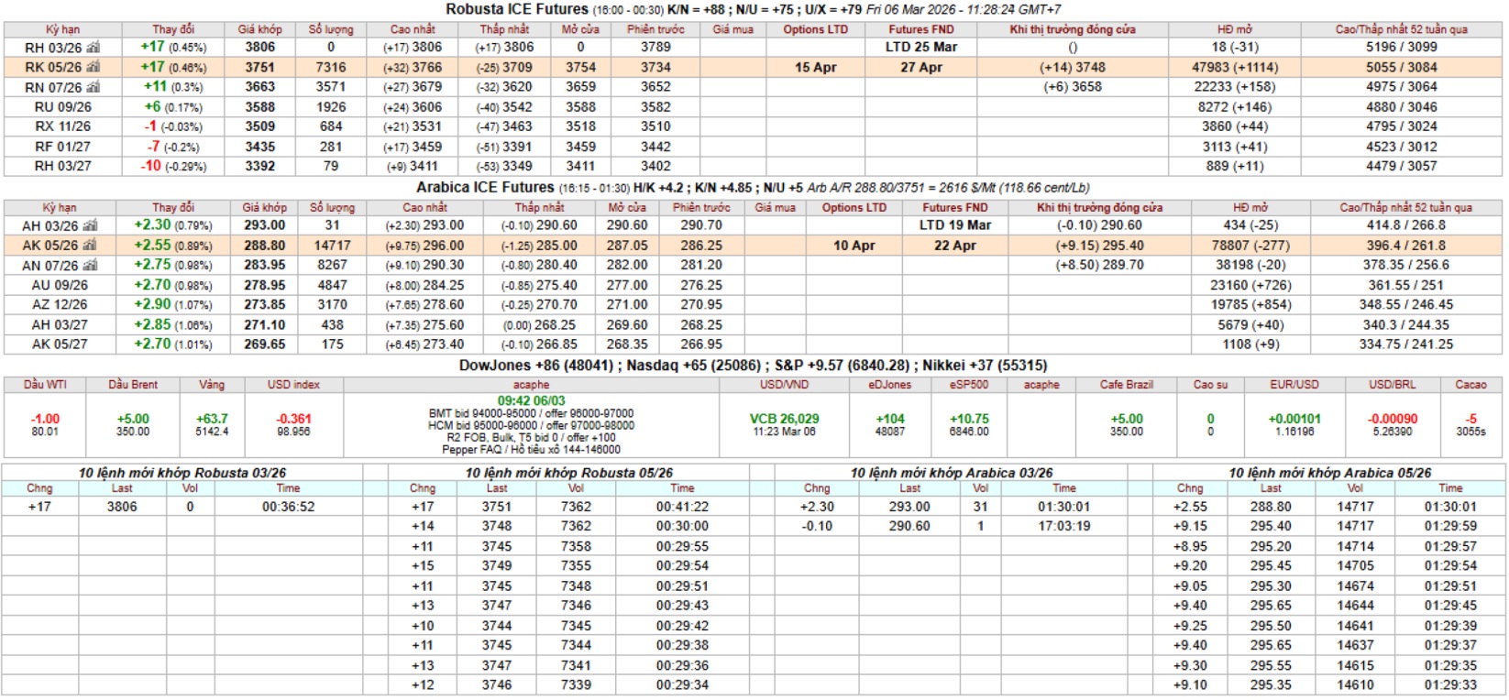Click the "Cao su" column header
Screen dimensions: 1509x700
coord(1210,385)
